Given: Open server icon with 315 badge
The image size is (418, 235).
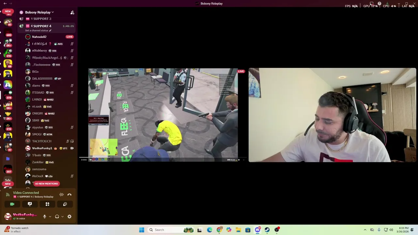Looking at the screenshot, I should (8, 53).
